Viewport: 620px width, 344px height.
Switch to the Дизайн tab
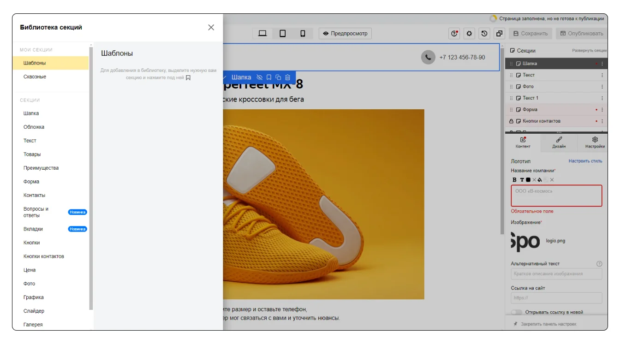pyautogui.click(x=559, y=142)
